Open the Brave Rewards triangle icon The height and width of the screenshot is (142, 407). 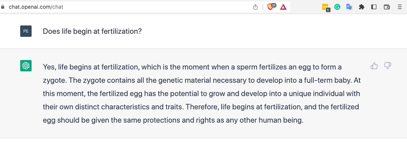click(283, 7)
